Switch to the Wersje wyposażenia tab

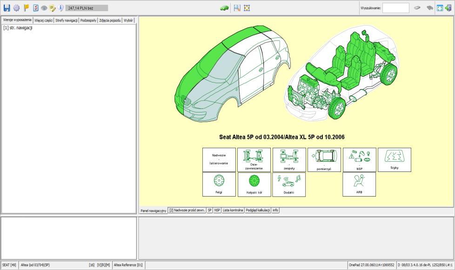pos(17,20)
